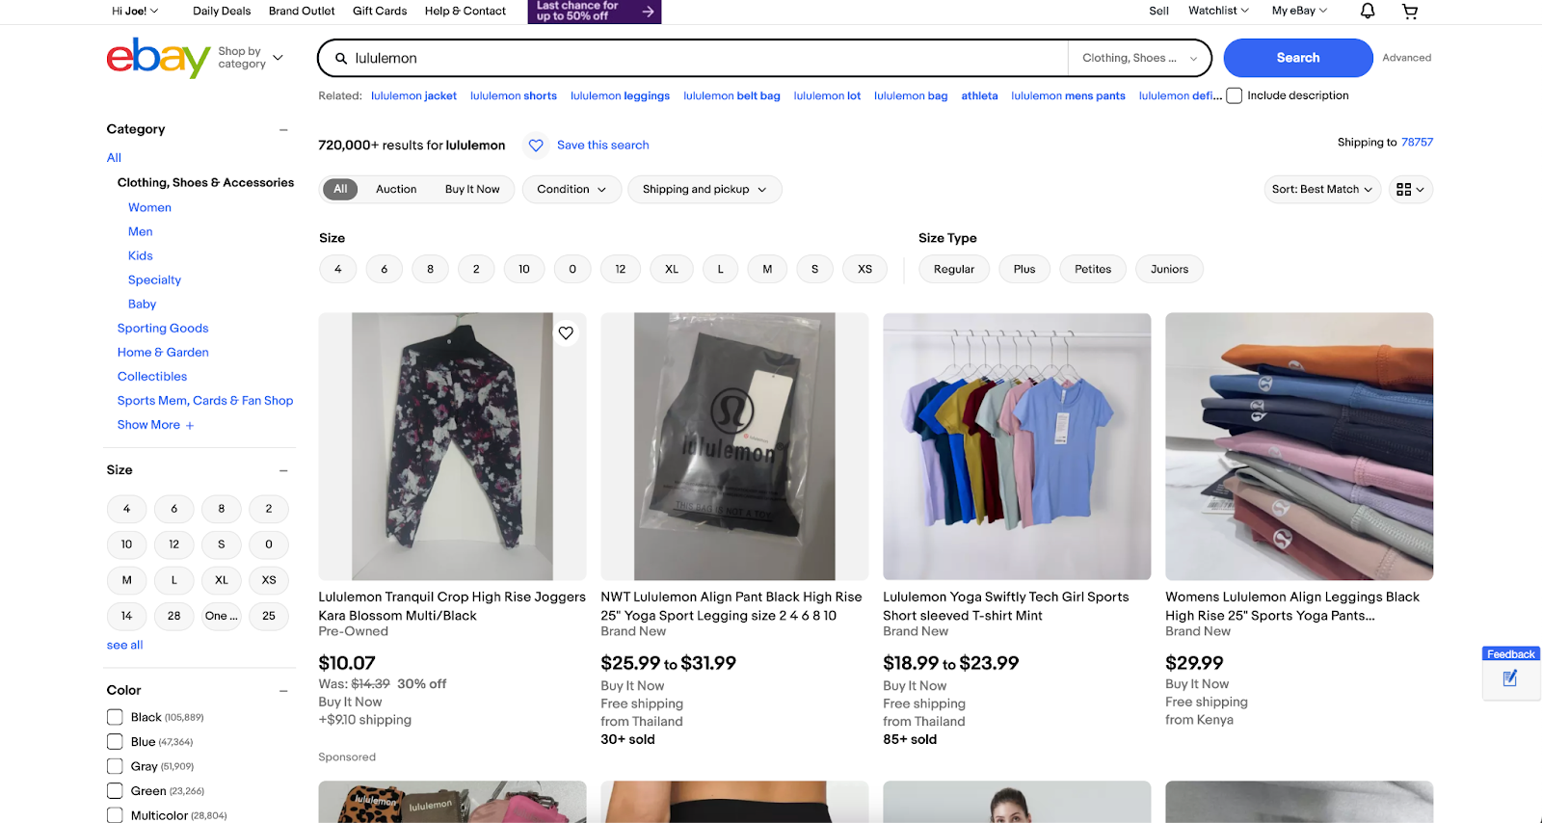Image resolution: width=1542 pixels, height=823 pixels.
Task: Select the Buy It Now tab
Action: (x=472, y=190)
